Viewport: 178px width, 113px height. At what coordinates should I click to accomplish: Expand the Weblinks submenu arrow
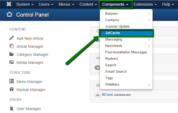point(149,85)
